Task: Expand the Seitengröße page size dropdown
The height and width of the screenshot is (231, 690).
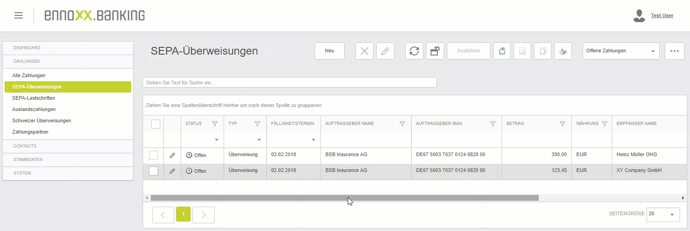Action: [663, 214]
